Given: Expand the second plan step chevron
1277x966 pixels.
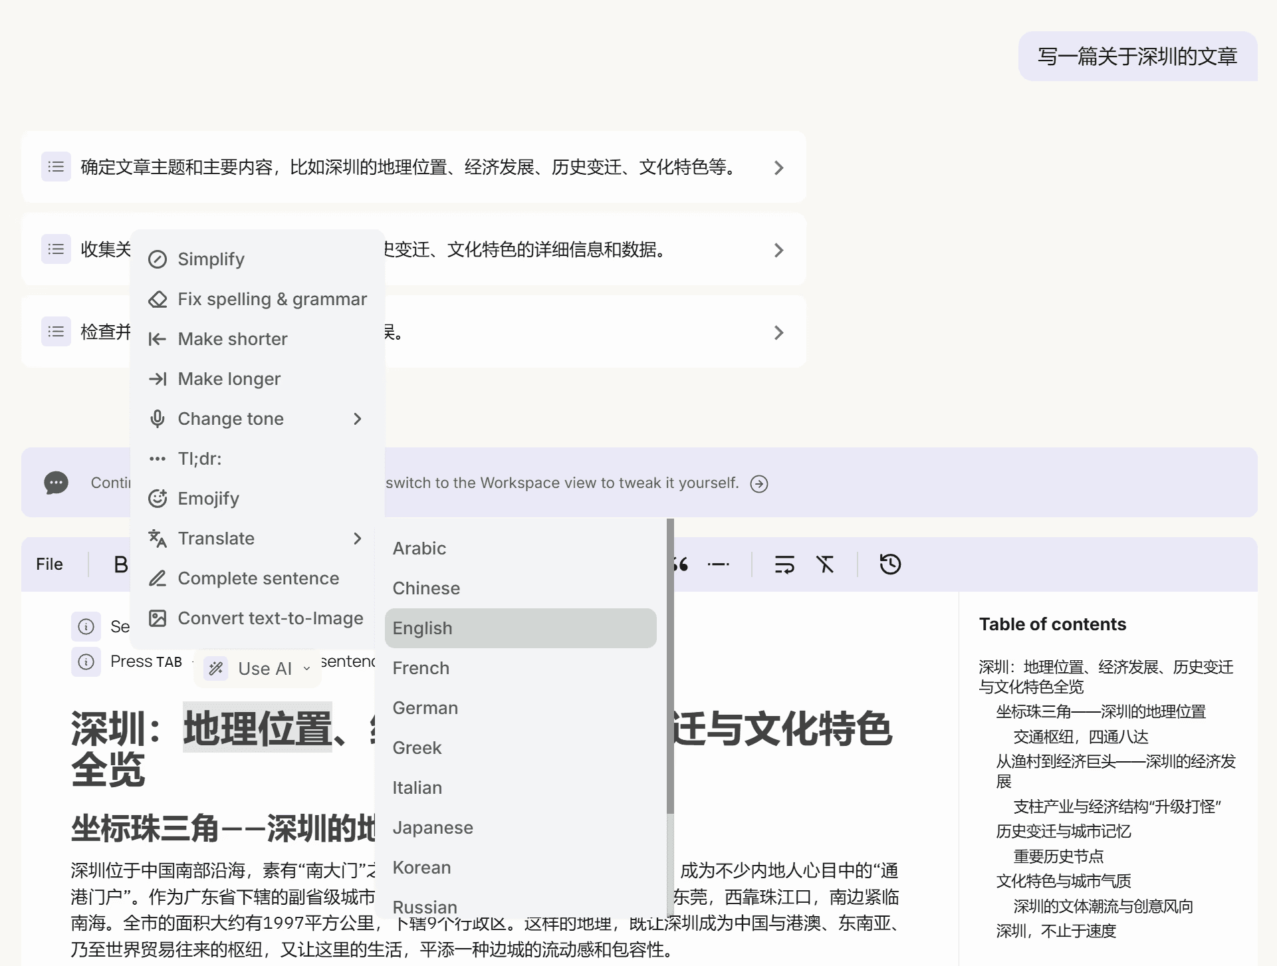Looking at the screenshot, I should 779,250.
